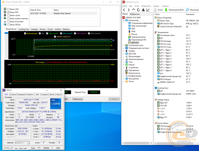This screenshot has width=199, height=151.
Task: Click the Тесты icon in tree
Action: click(x=127, y=81)
